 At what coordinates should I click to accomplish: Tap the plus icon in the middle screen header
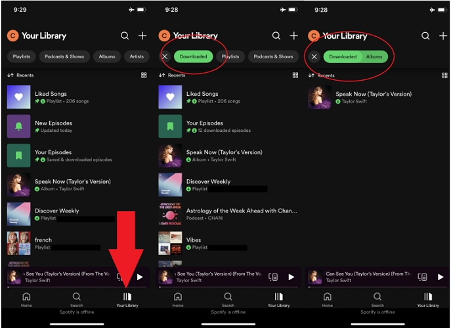[293, 35]
